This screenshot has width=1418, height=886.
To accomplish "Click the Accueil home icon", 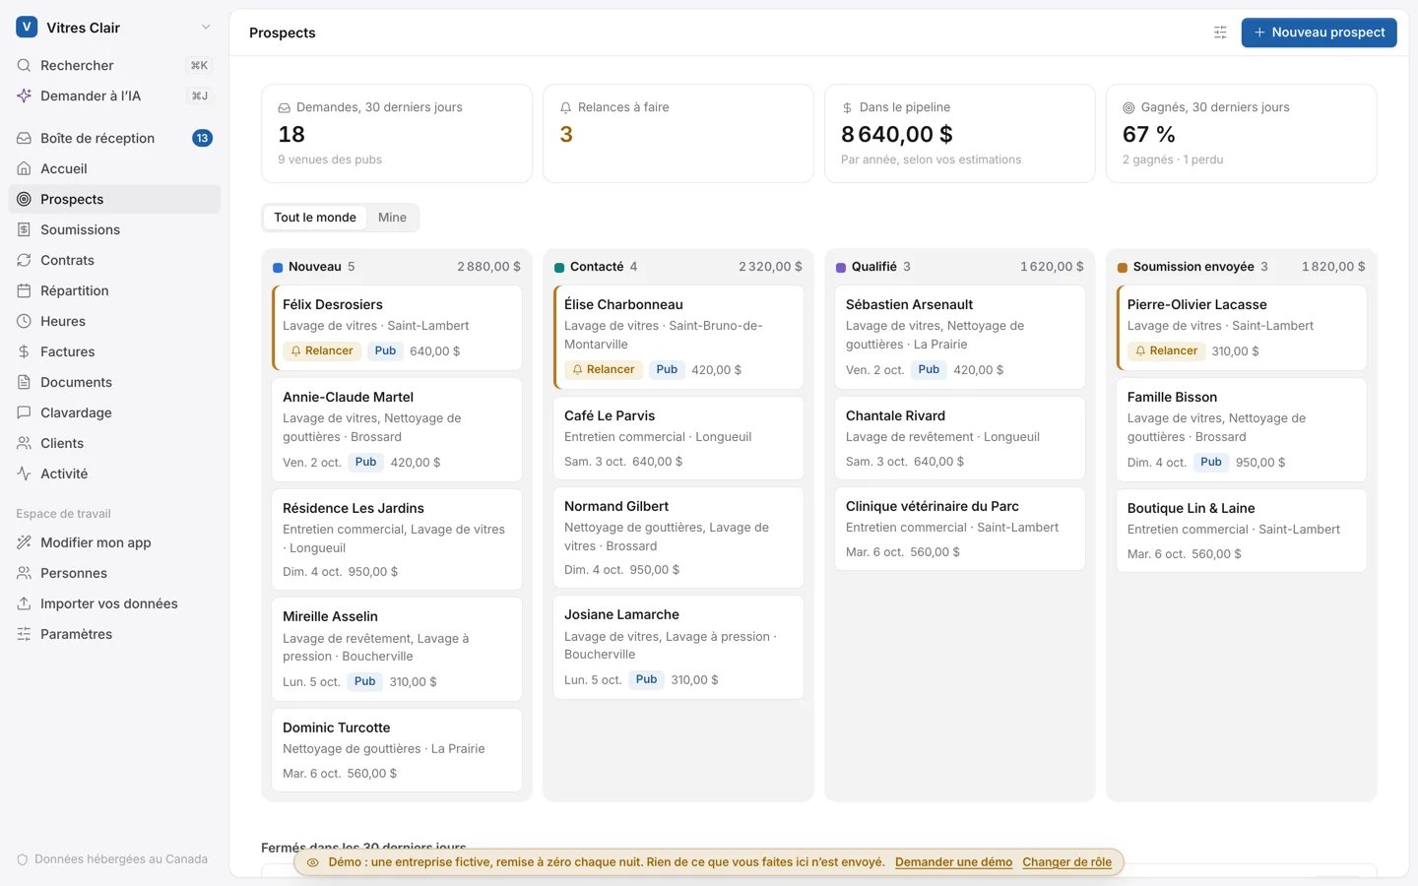I will point(24,168).
